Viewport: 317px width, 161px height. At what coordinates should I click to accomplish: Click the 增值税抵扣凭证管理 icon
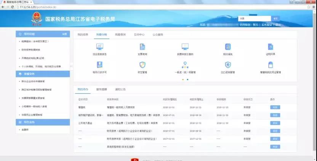click(271, 65)
